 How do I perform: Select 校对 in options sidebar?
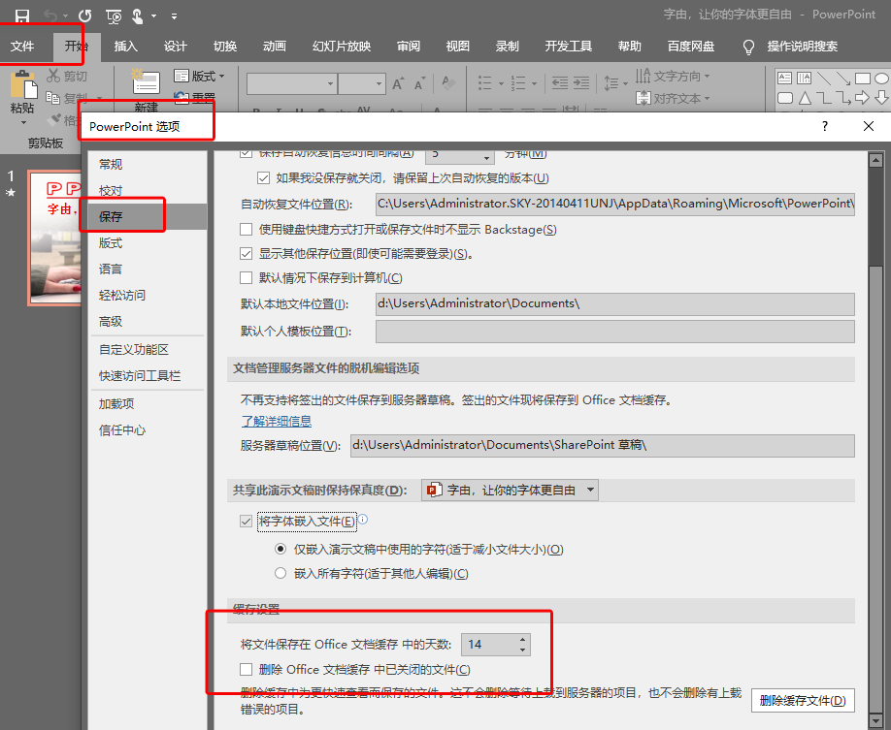tap(148, 190)
